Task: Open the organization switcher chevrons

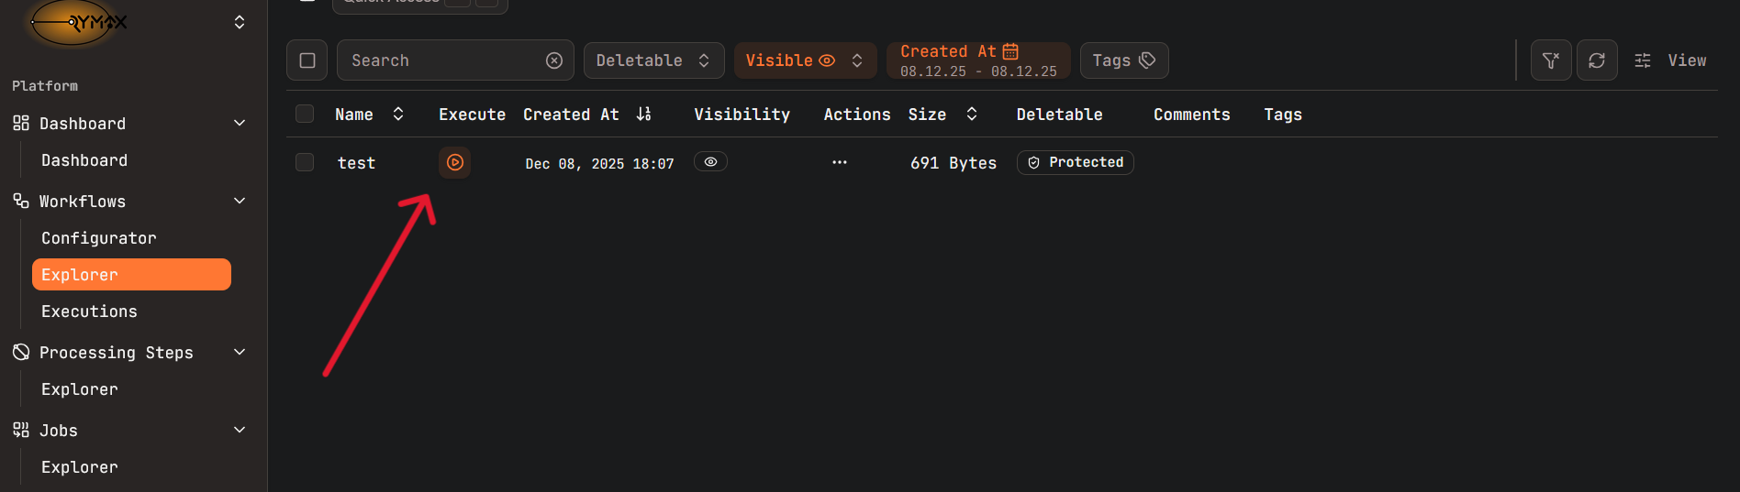Action: [240, 22]
